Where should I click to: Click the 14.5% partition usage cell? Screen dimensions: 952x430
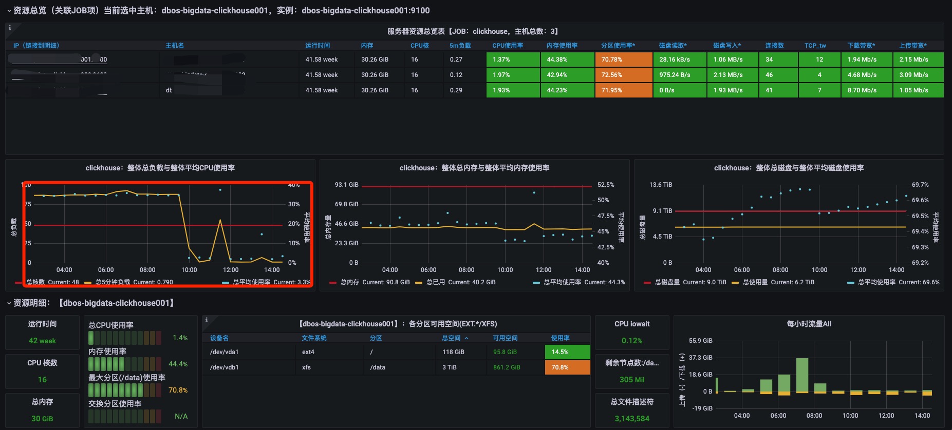click(x=567, y=352)
